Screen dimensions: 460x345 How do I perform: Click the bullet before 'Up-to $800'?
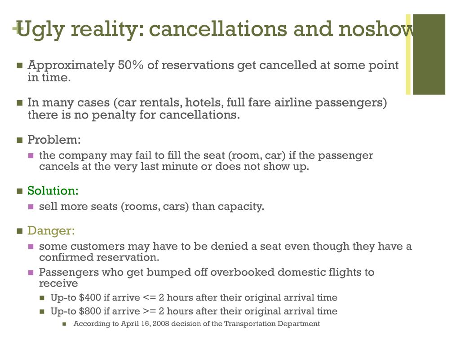(42, 311)
